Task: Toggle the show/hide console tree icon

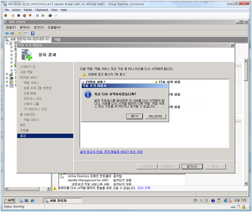Action: point(25,33)
